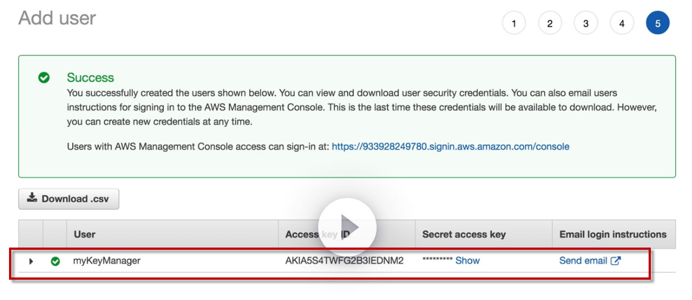
Task: Open the AWS console sign-in URL
Action: (x=450, y=147)
